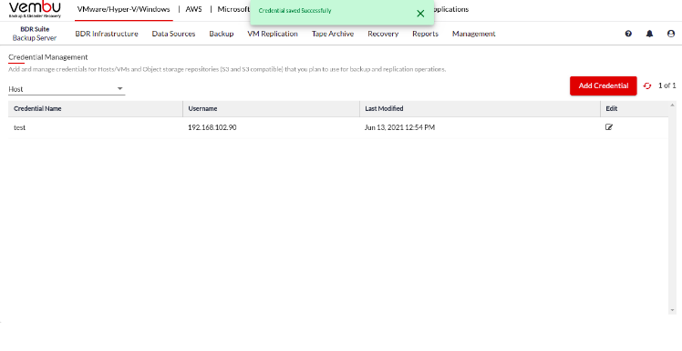Viewport: 682px width, 351px height.
Task: Click the table scrollbar down arrow
Action: click(673, 310)
